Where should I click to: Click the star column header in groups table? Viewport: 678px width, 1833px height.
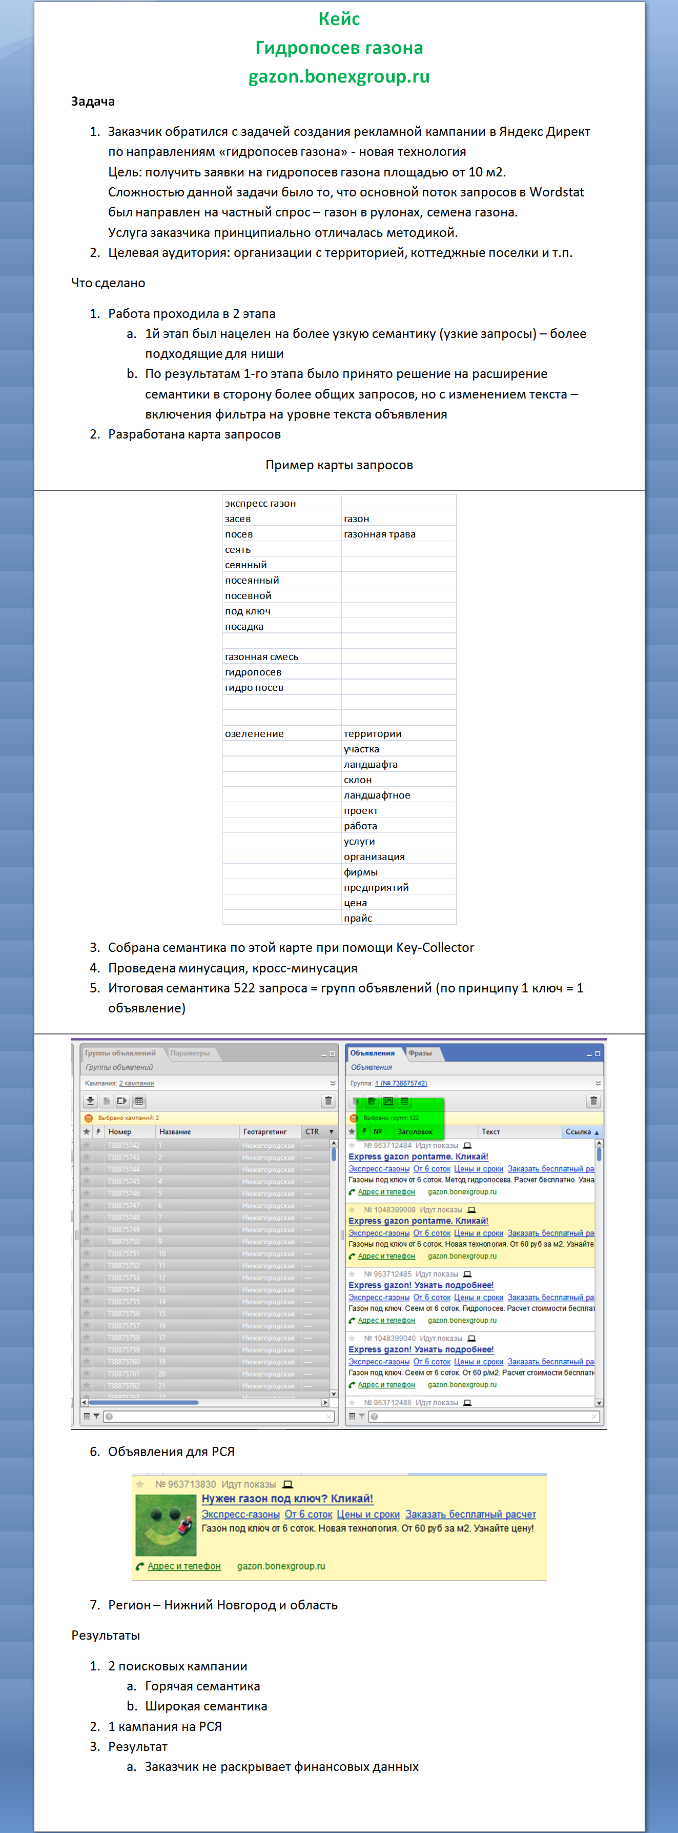coord(87,1131)
